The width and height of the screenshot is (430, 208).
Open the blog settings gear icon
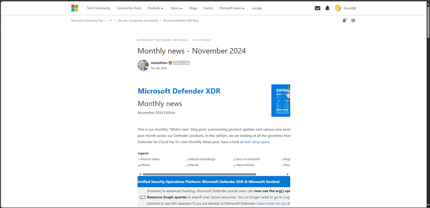[353, 21]
